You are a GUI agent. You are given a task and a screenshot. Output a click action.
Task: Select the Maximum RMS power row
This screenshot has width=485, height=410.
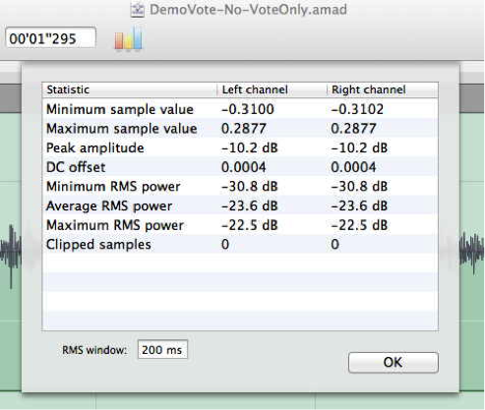pos(240,225)
